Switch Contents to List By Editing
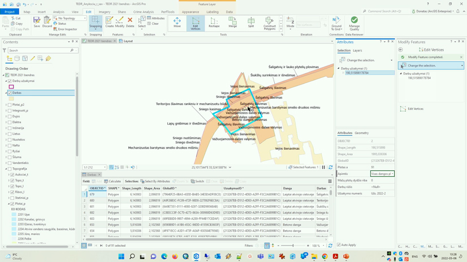This screenshot has width=467, height=262. [32, 59]
